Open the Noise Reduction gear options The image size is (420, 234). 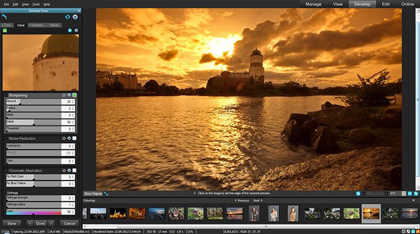coord(69,138)
